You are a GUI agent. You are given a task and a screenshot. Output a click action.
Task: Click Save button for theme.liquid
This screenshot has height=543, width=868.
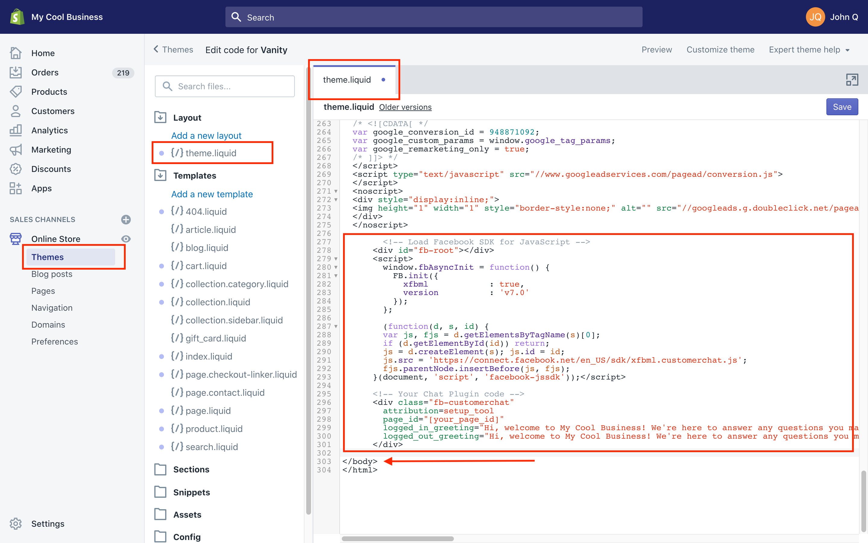coord(842,107)
